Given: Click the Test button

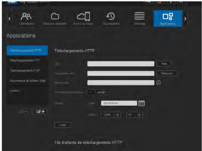Looking at the screenshot, I should 164,64.
